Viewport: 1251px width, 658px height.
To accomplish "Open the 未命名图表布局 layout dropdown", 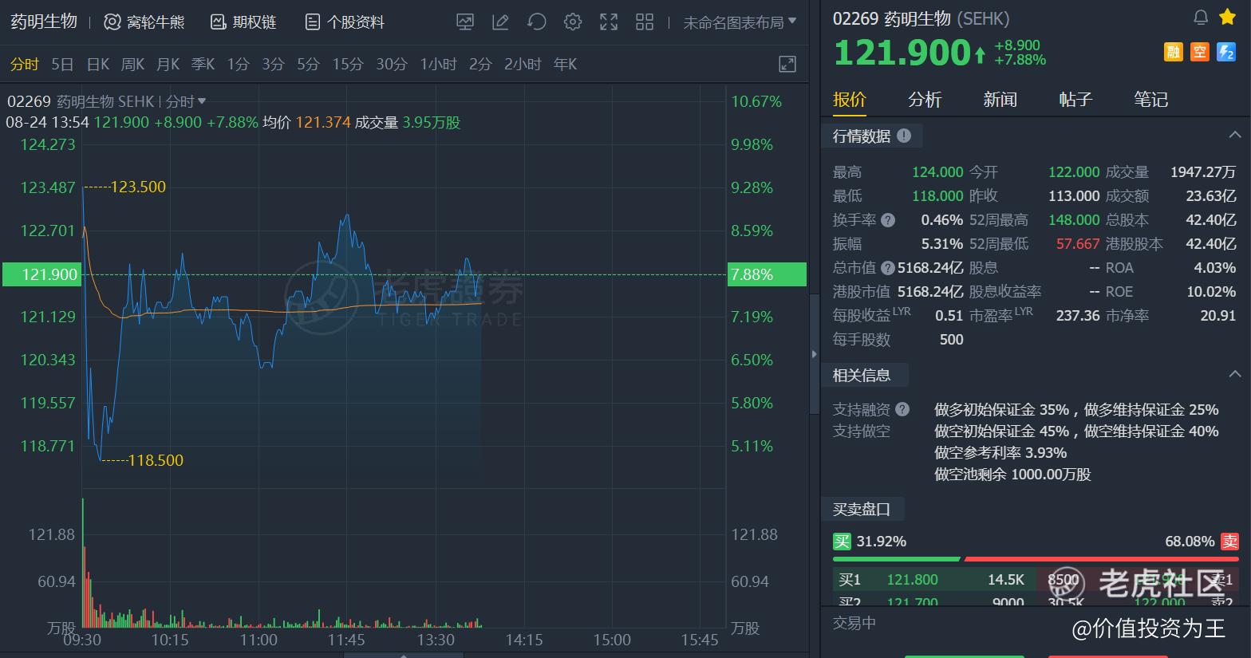I will pos(740,22).
